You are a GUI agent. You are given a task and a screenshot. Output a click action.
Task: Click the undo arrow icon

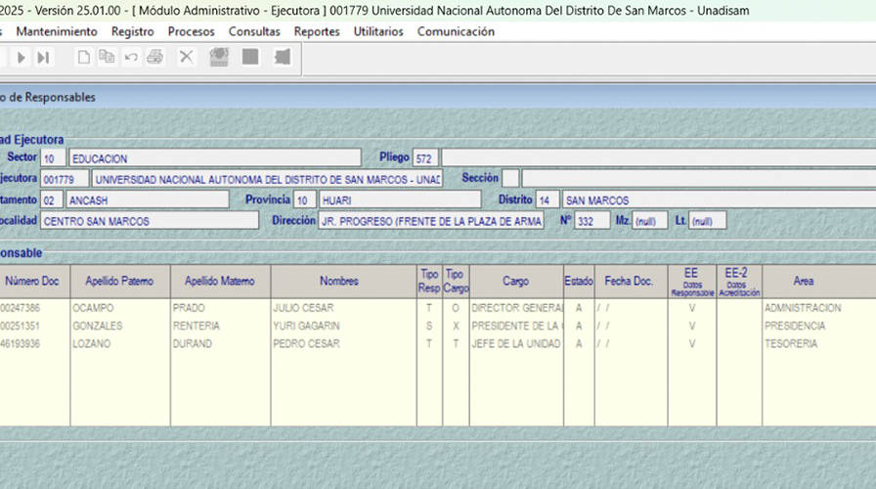click(x=131, y=57)
